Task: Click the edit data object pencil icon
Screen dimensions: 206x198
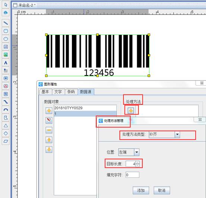Action: coord(49,120)
